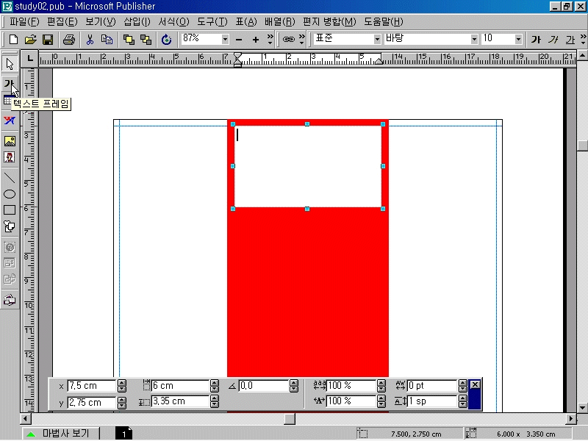
Task: Open the 파일(F) menu
Action: (x=24, y=22)
